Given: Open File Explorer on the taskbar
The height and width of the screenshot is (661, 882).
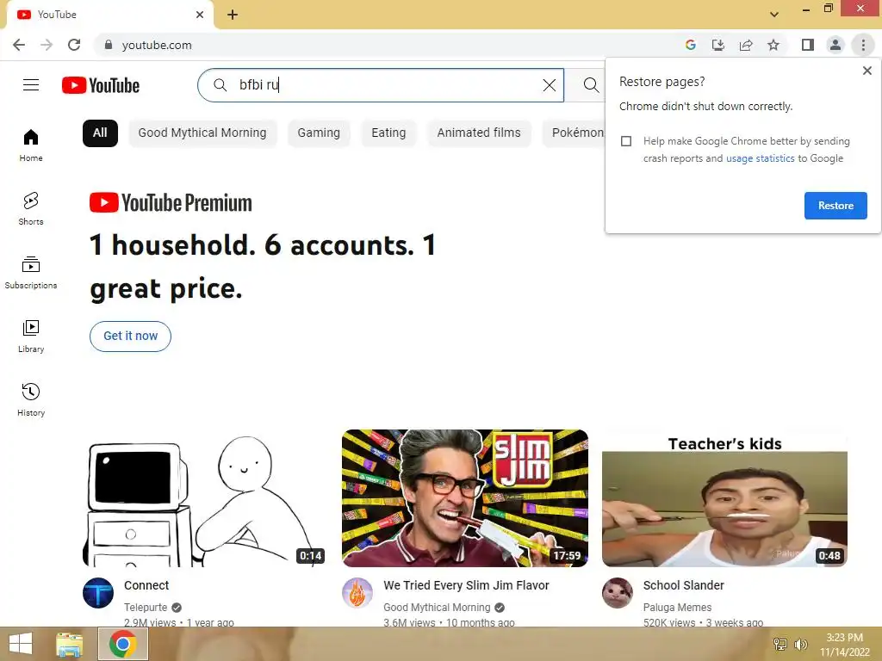Looking at the screenshot, I should coord(69,644).
